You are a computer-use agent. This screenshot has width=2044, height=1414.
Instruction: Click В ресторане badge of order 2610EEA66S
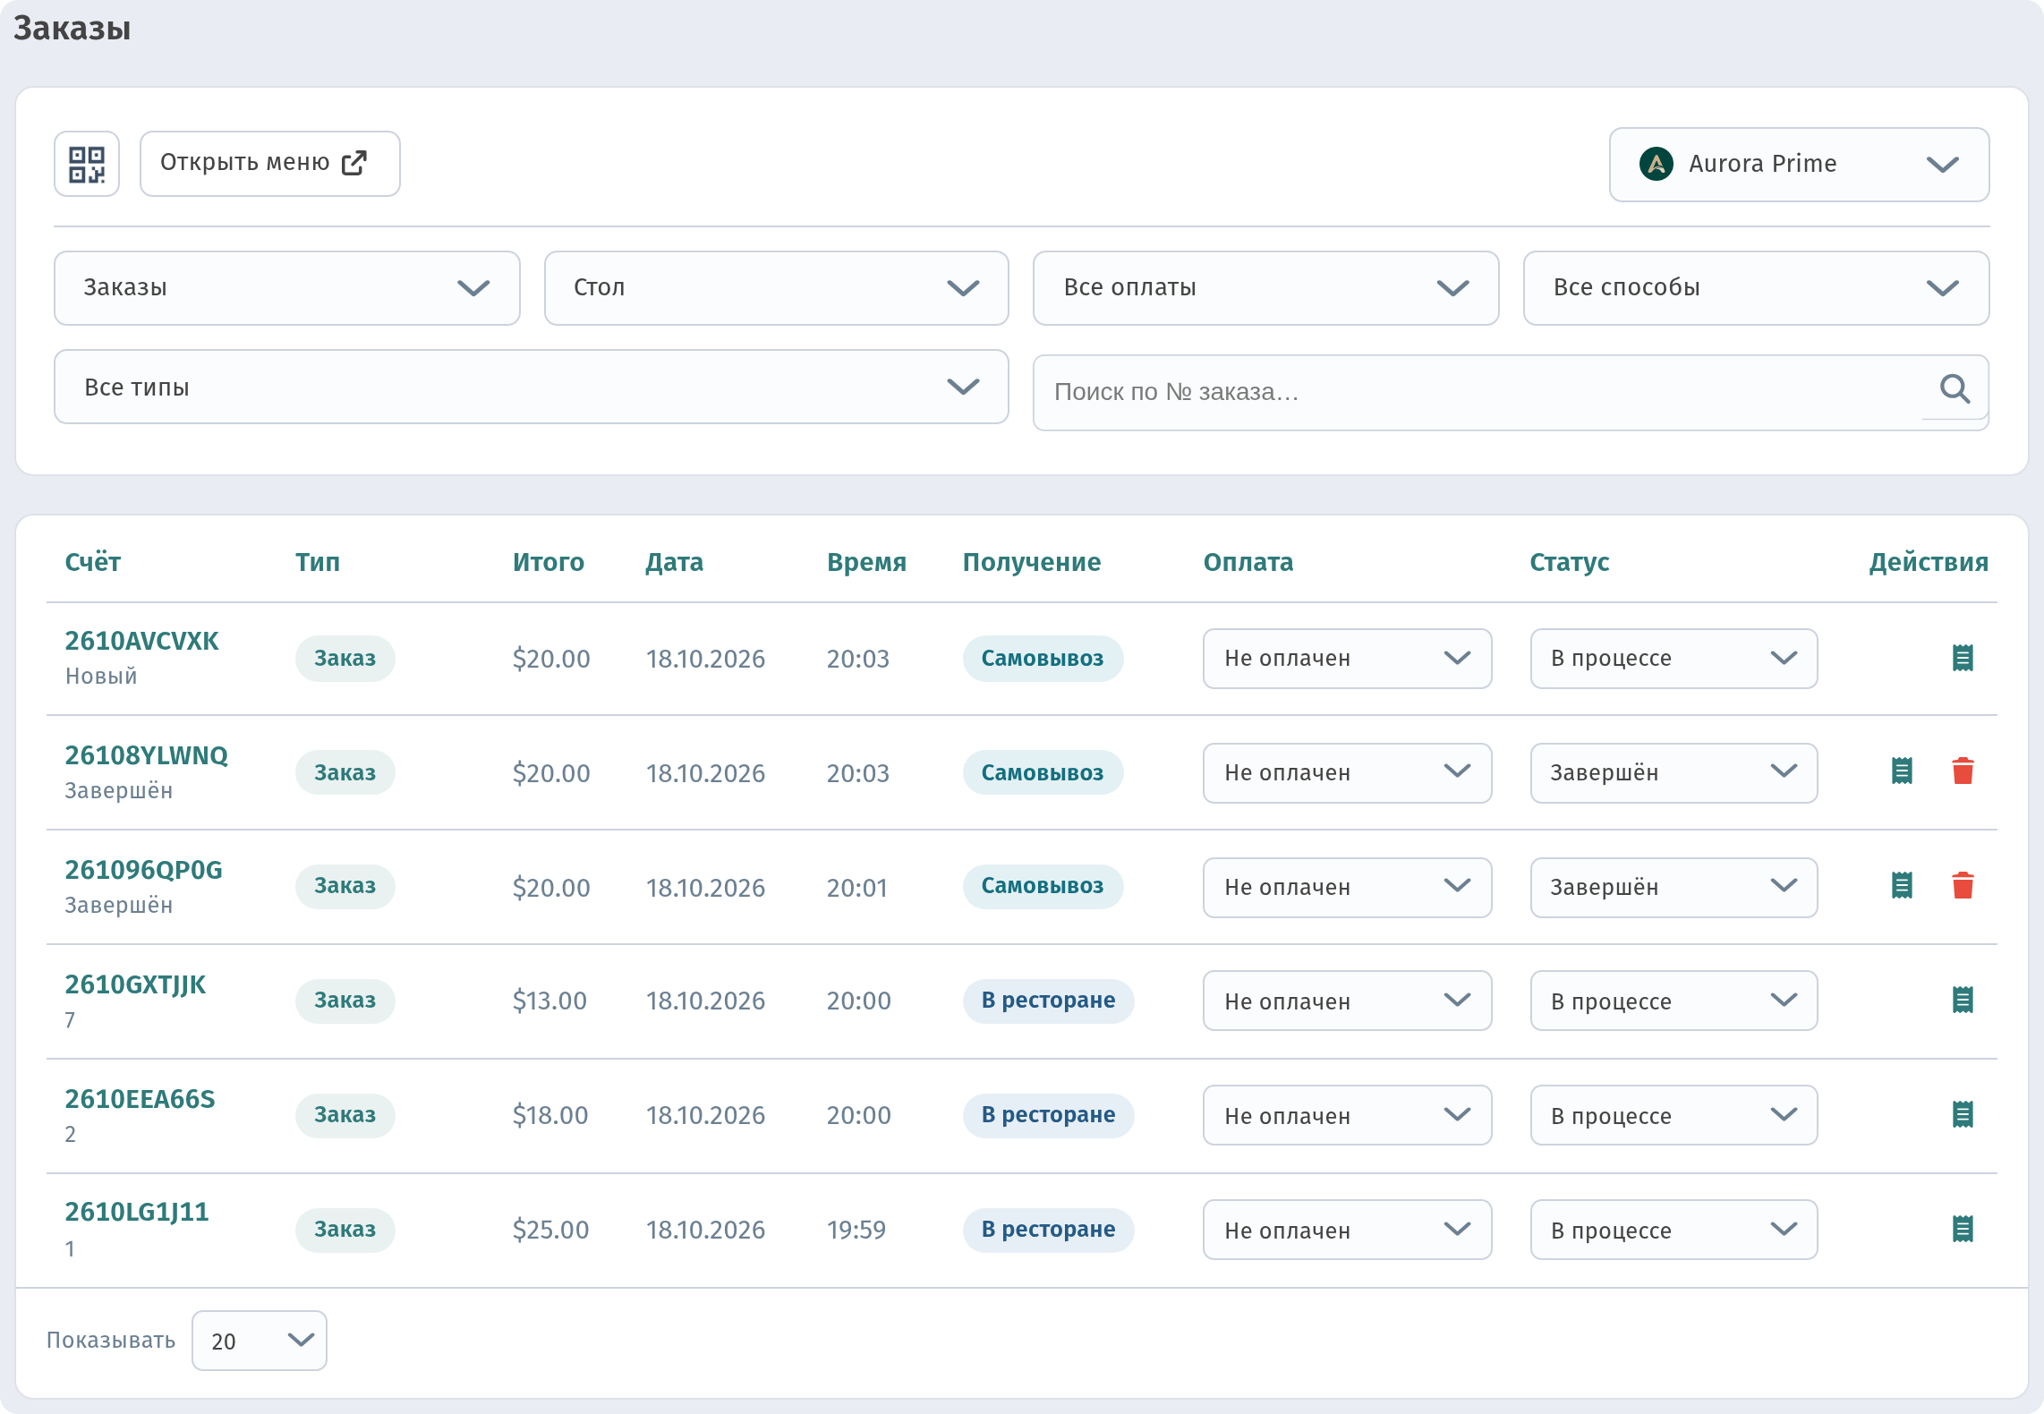[1048, 1115]
